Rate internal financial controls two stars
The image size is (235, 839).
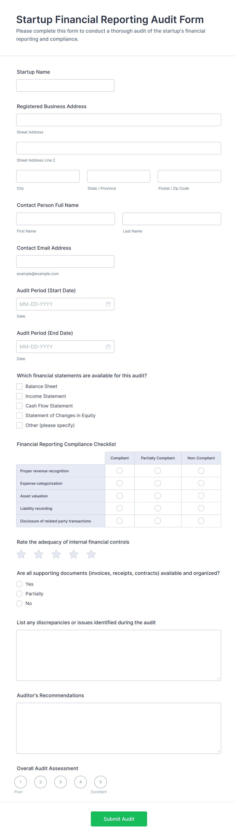click(39, 554)
